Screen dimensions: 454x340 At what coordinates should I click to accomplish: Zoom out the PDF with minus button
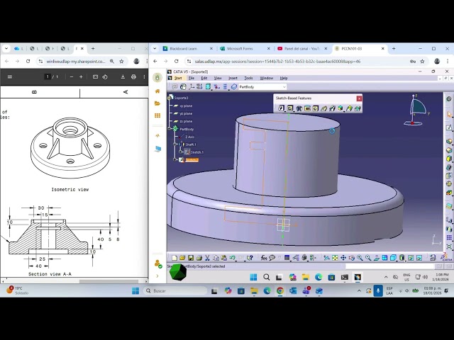point(72,77)
